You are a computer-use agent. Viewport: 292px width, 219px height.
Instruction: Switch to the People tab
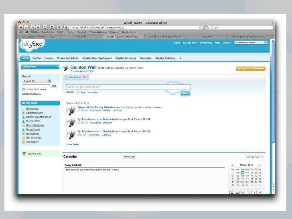pyautogui.click(x=49, y=58)
